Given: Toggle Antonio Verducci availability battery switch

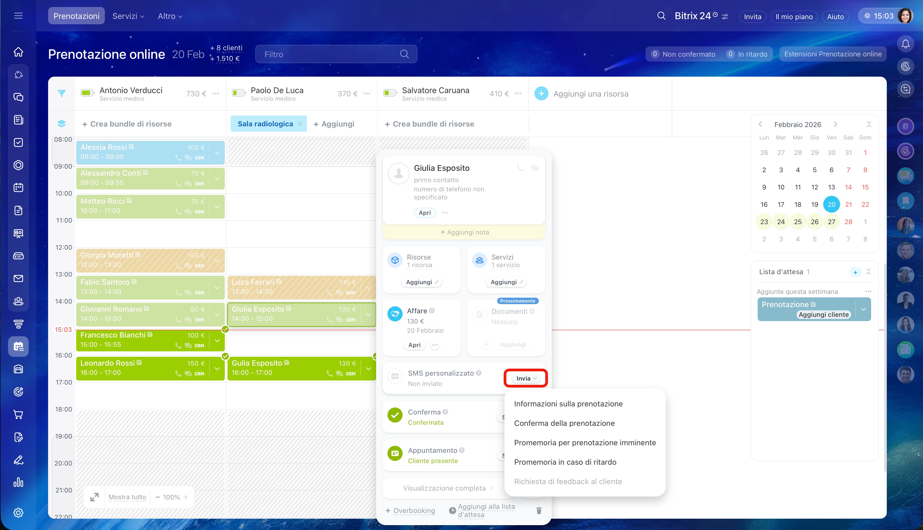Looking at the screenshot, I should (x=87, y=93).
